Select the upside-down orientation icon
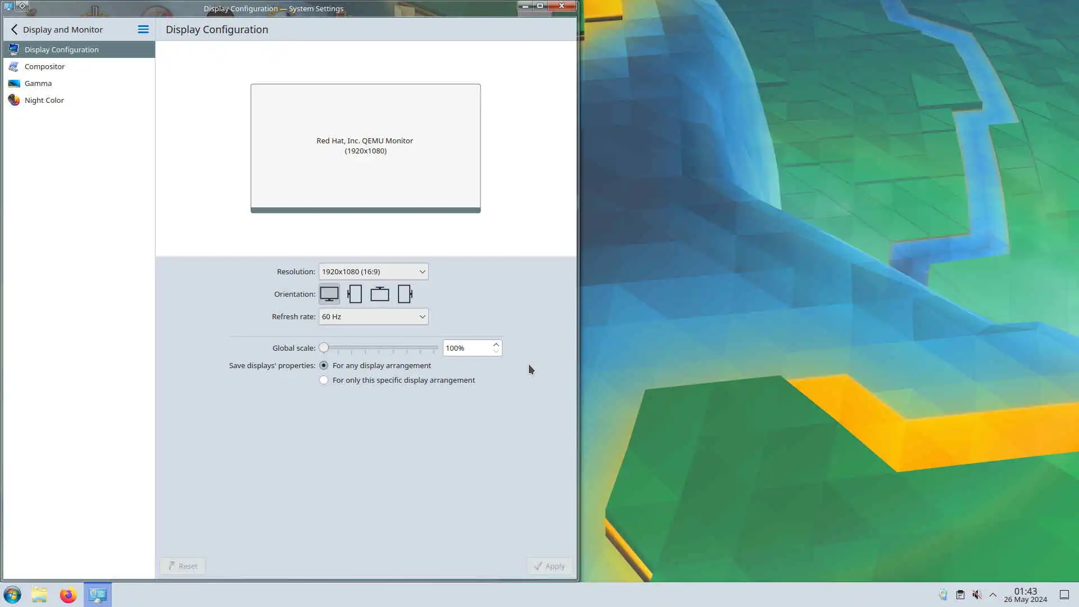Screen dimensions: 1079x607 (x=380, y=294)
